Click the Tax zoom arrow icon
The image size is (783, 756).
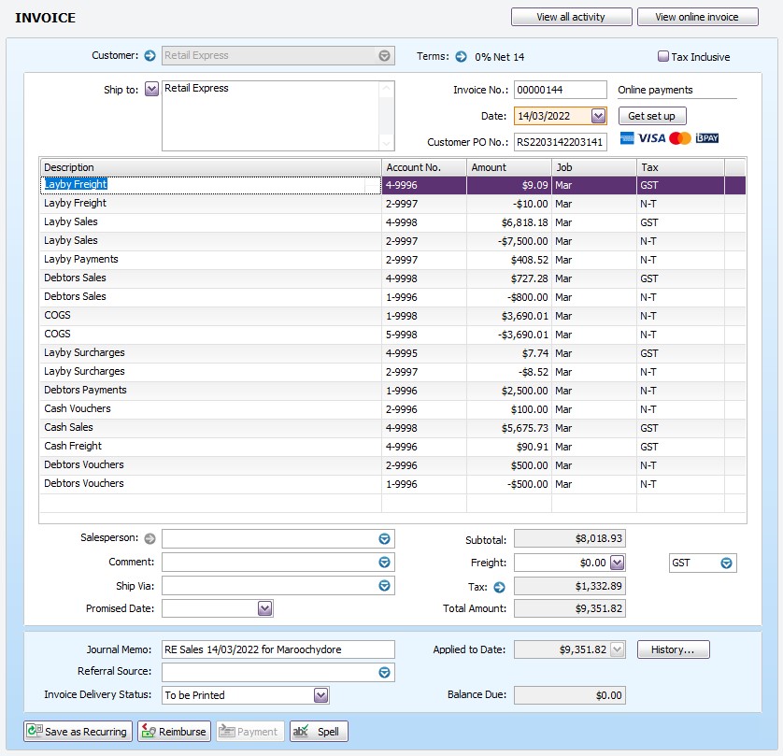pyautogui.click(x=499, y=587)
